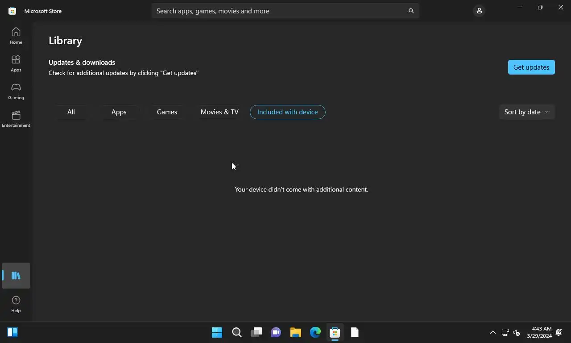
Task: Select Included with device filter
Action: [288, 112]
